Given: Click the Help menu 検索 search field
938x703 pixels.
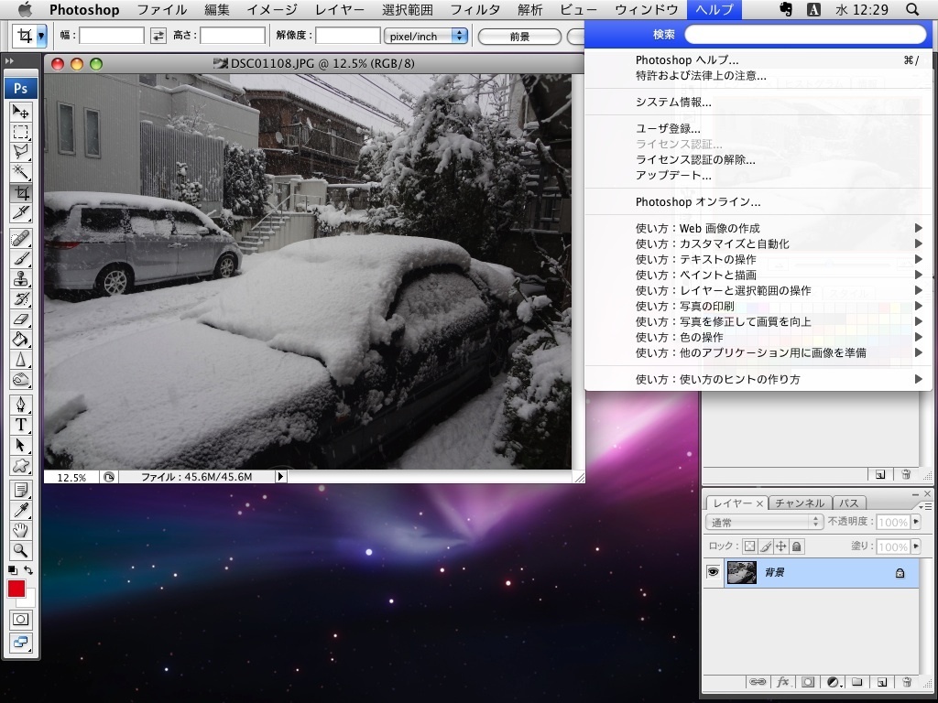Looking at the screenshot, I should click(x=805, y=35).
